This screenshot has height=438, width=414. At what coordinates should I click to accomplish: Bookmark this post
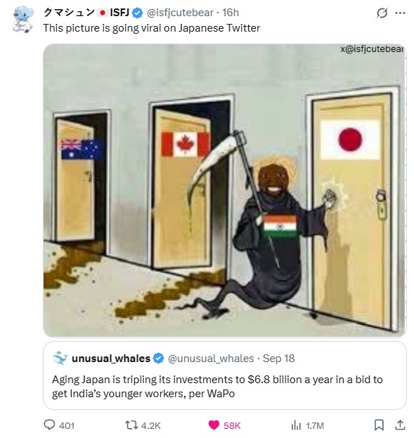(379, 425)
